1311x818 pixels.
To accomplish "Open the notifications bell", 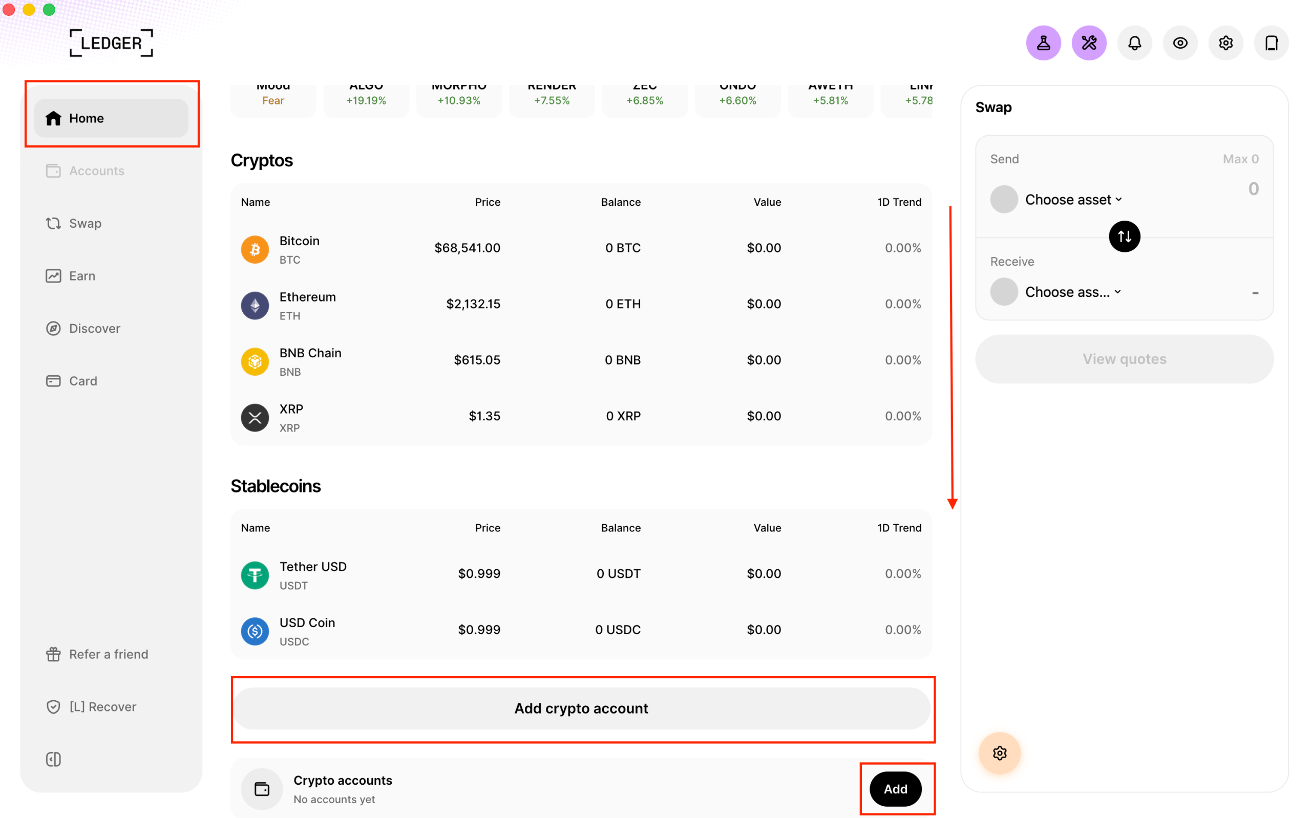I will pos(1135,42).
